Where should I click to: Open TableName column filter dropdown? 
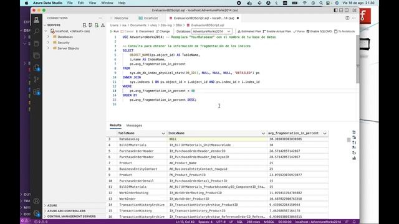[163, 133]
